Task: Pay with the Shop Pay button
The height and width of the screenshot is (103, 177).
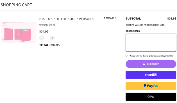Action: (151, 75)
